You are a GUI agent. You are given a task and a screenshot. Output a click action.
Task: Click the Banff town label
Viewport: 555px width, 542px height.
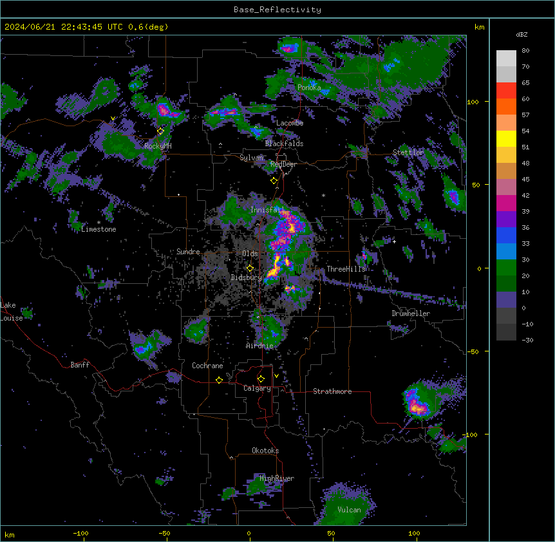click(80, 365)
